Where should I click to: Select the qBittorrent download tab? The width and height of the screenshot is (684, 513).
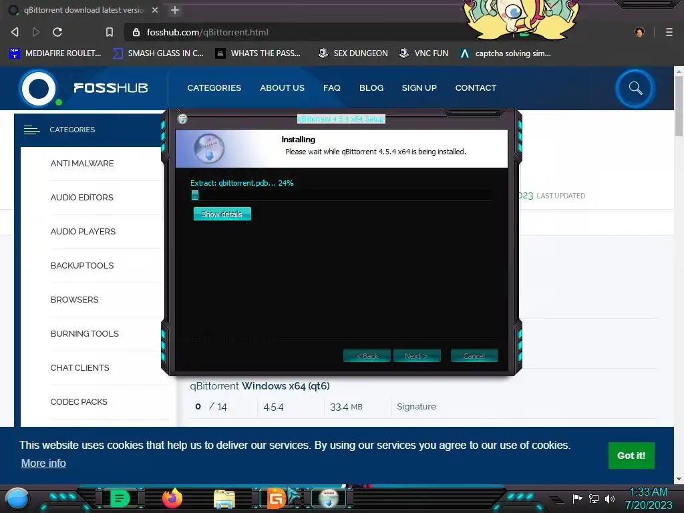click(83, 10)
